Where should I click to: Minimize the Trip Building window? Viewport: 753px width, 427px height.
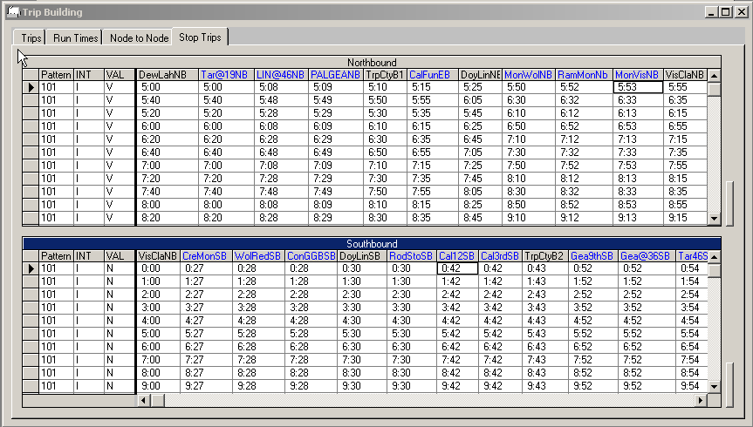[712, 12]
